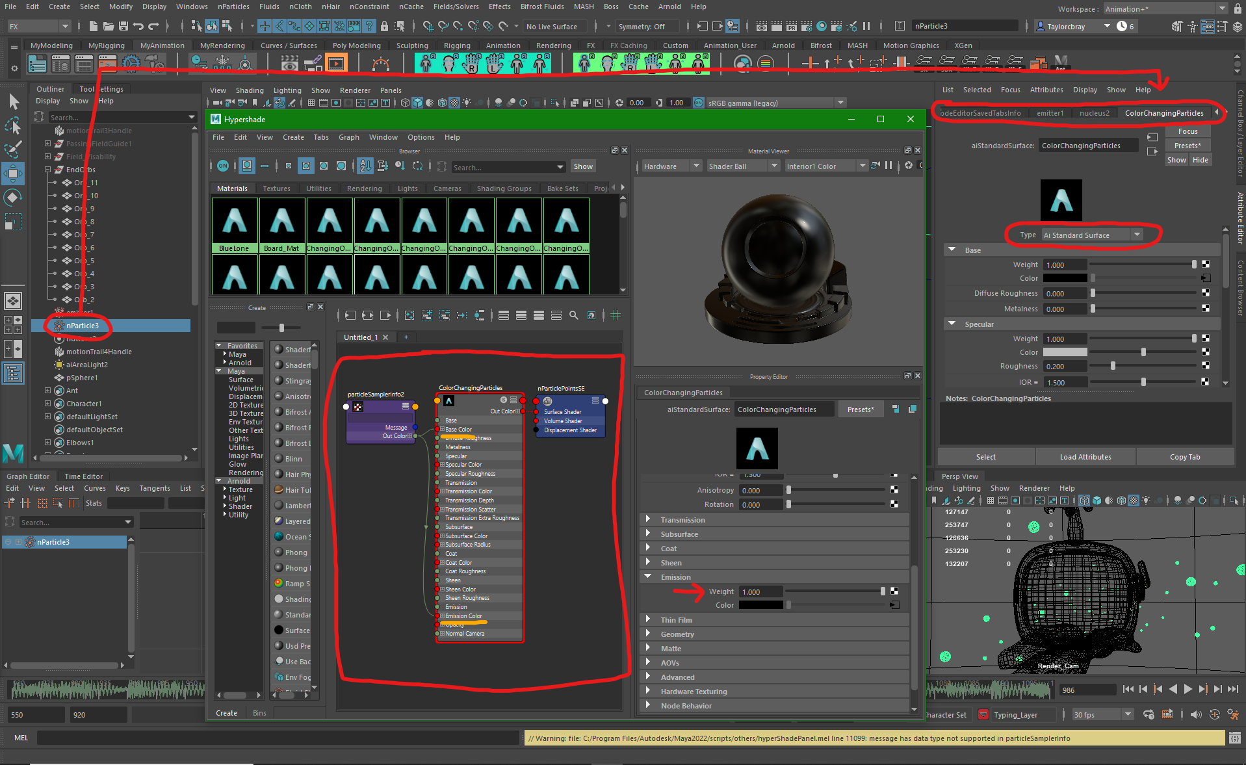Sort Hypershade materials alphabetically

(365, 166)
